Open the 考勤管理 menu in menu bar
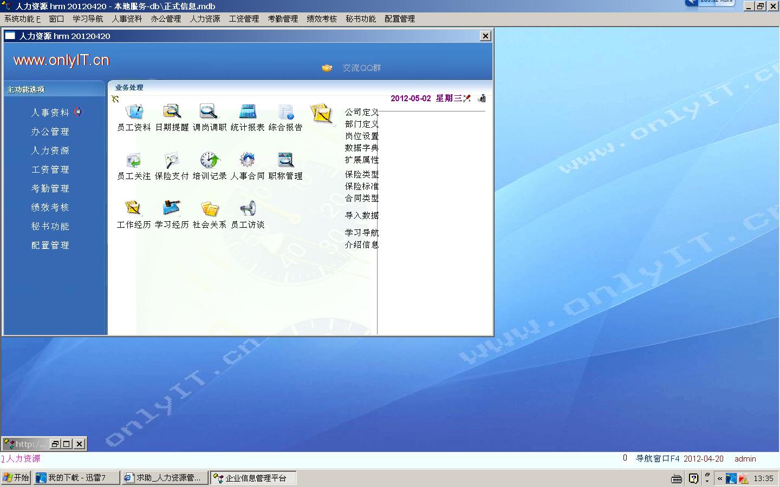 [283, 19]
